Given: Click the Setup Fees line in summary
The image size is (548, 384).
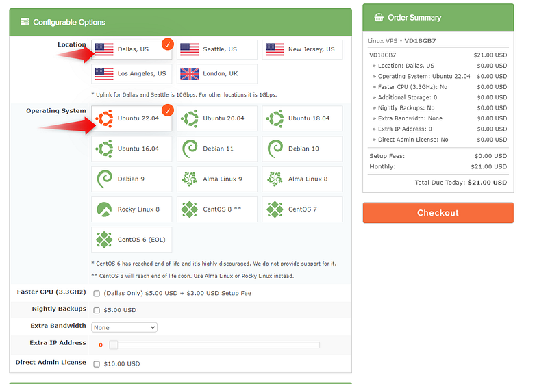Looking at the screenshot, I should [x=438, y=156].
